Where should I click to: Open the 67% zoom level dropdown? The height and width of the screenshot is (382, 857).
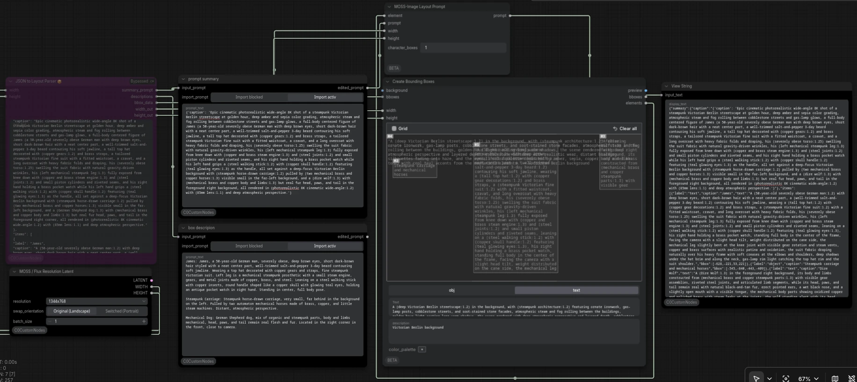[x=808, y=379]
